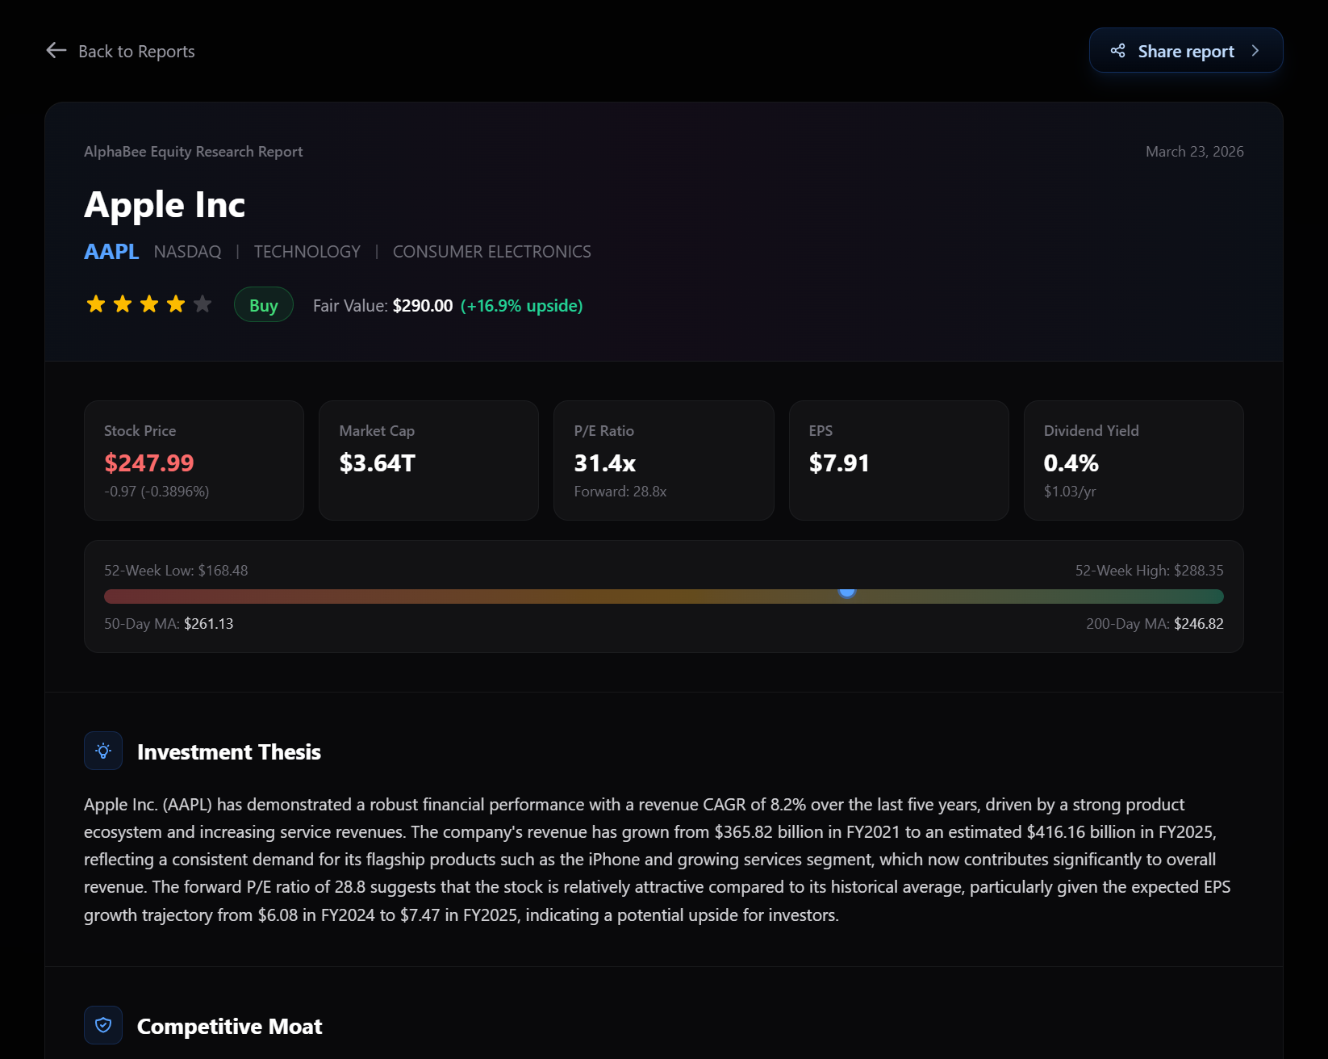
Task: Click the 52-week range position marker
Action: [846, 592]
